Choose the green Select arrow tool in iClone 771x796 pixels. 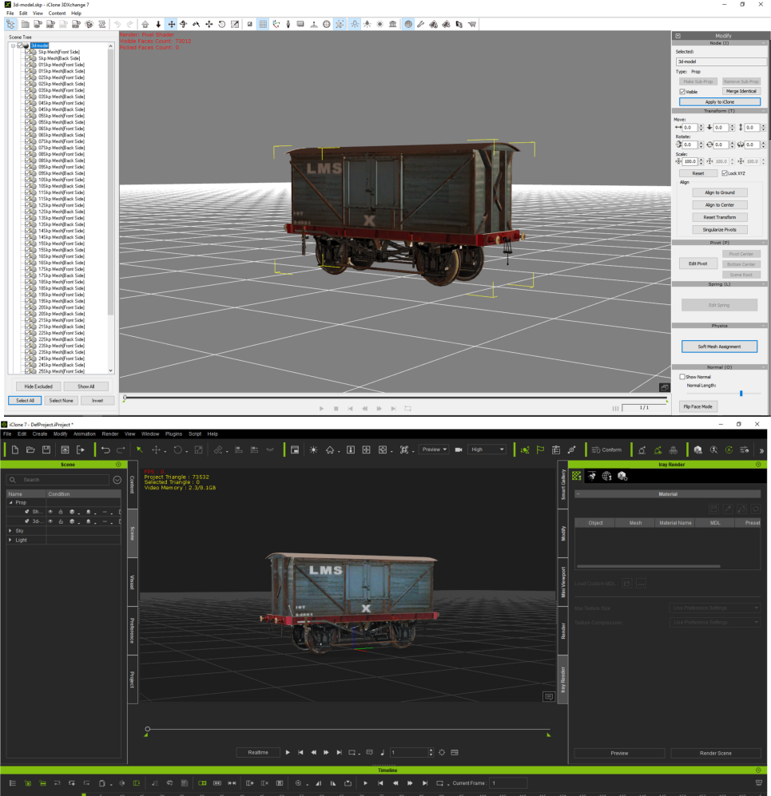click(139, 449)
